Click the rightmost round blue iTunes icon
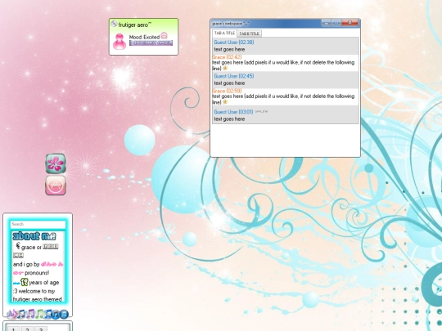This screenshot has height=331, width=442. [x=64, y=314]
